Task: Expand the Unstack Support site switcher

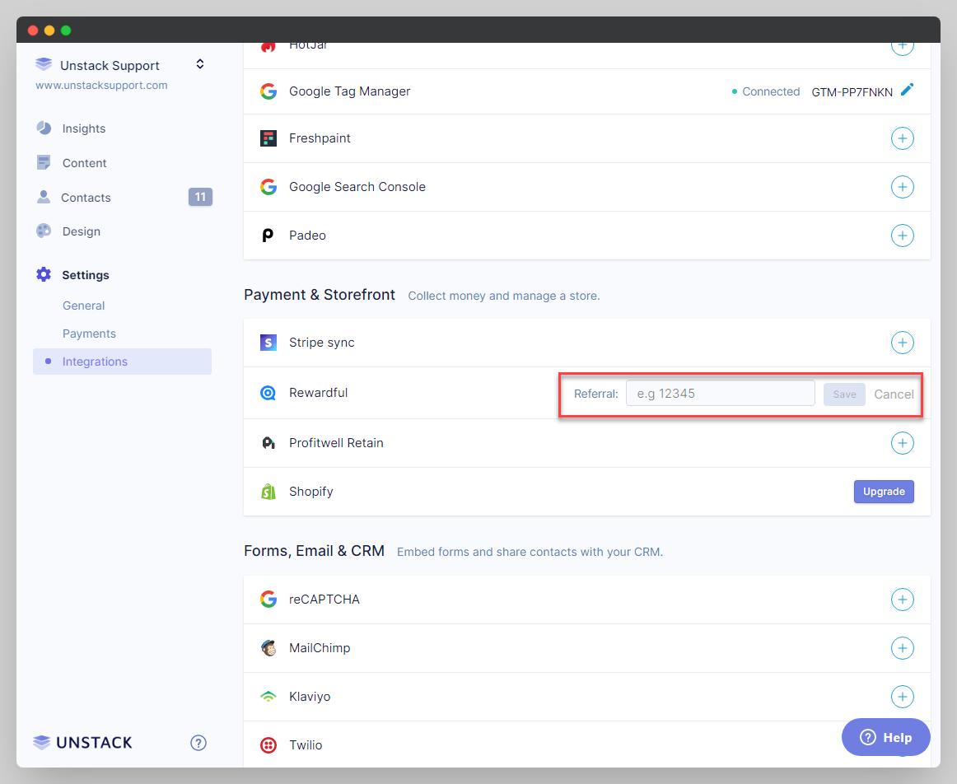Action: [199, 64]
